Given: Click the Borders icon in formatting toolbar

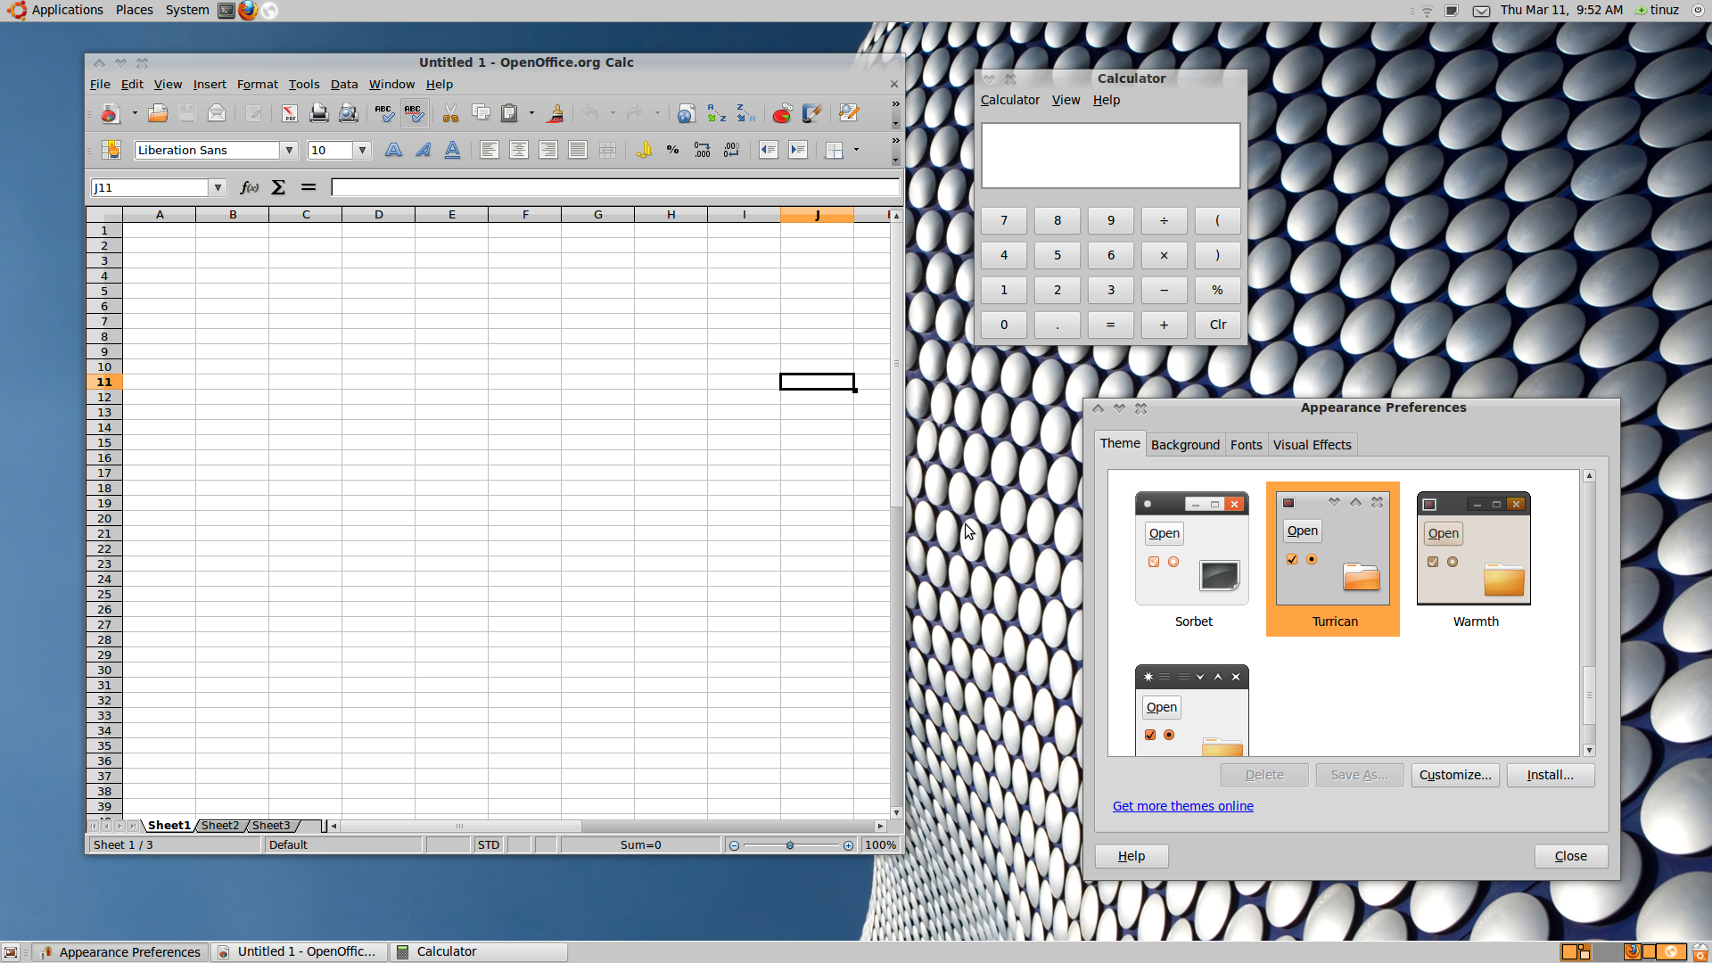Looking at the screenshot, I should (x=835, y=150).
